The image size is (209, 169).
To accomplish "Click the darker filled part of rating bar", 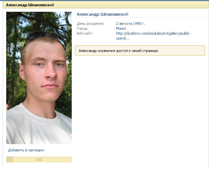I will pos(9,160).
